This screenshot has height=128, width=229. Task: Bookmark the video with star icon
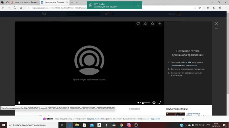(152, 24)
